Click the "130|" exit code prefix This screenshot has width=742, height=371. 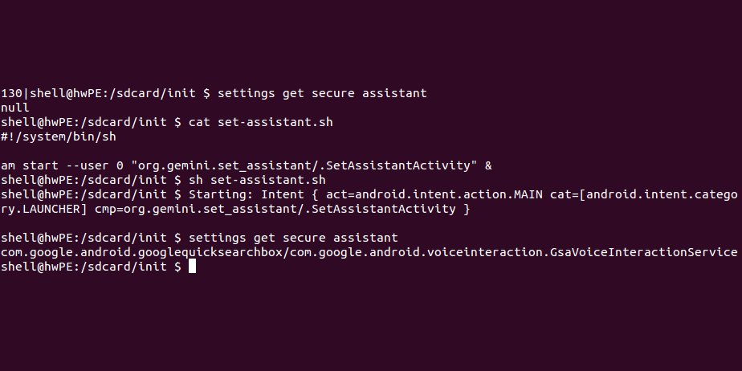click(13, 93)
